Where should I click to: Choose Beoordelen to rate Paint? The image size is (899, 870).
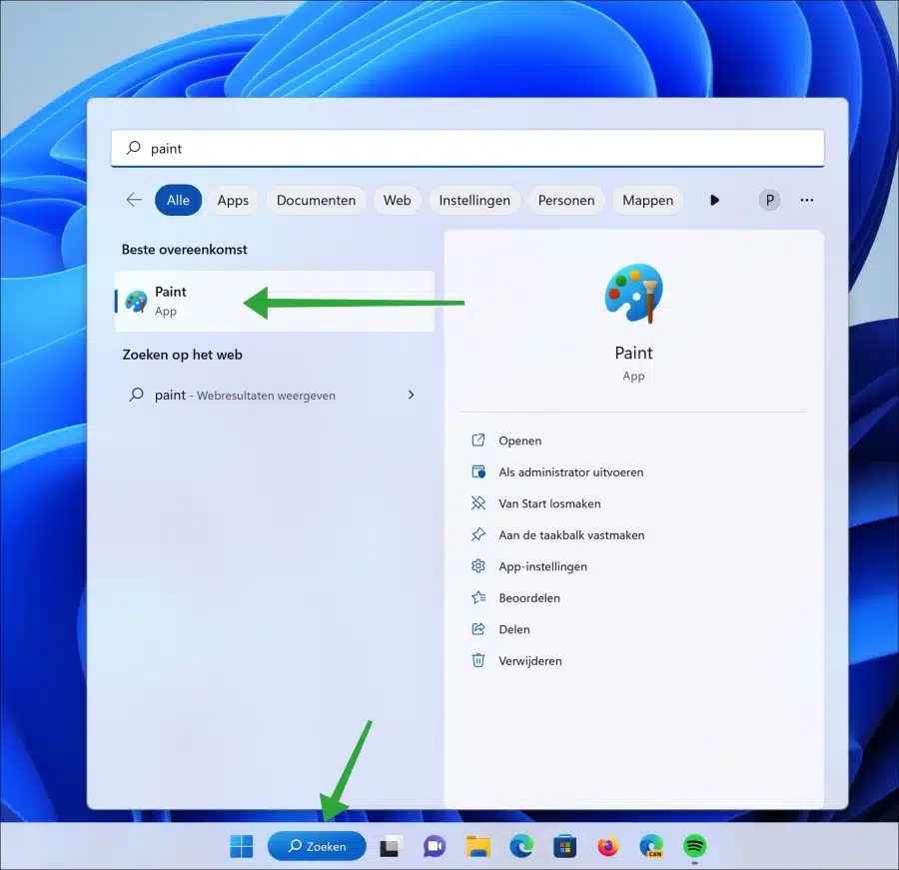point(529,598)
